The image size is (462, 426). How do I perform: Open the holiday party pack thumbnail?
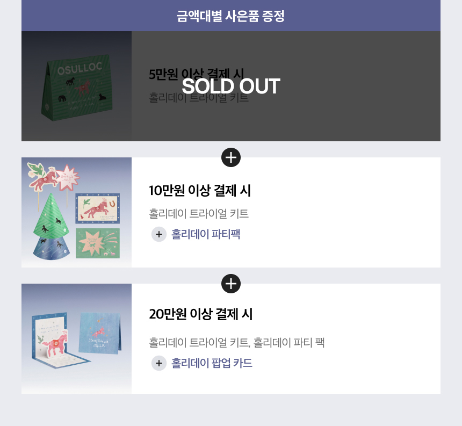point(76,212)
